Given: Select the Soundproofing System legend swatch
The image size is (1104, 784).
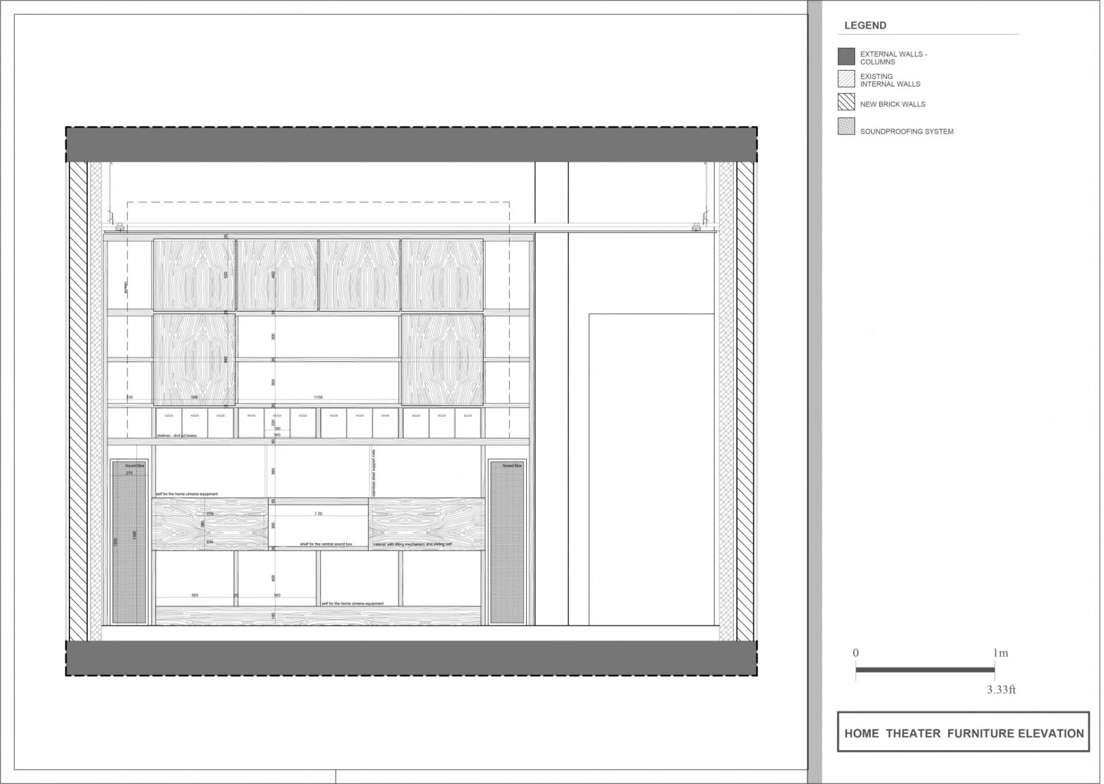Looking at the screenshot, I should pyautogui.click(x=846, y=126).
